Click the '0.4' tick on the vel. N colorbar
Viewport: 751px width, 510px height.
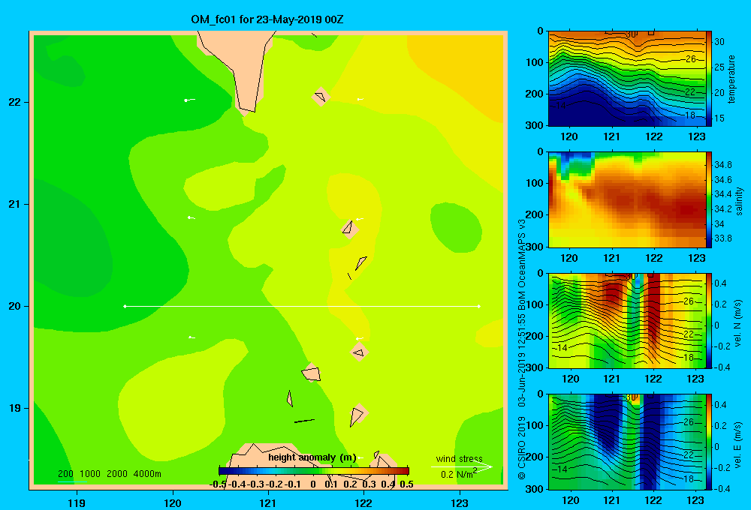point(720,283)
